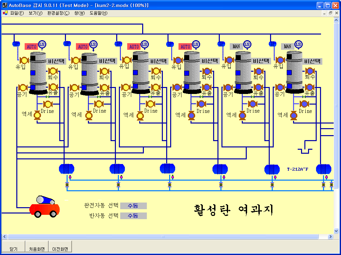Click the 공기 valve of the third tank
Screen dimensions: 341x255
tap(126, 87)
